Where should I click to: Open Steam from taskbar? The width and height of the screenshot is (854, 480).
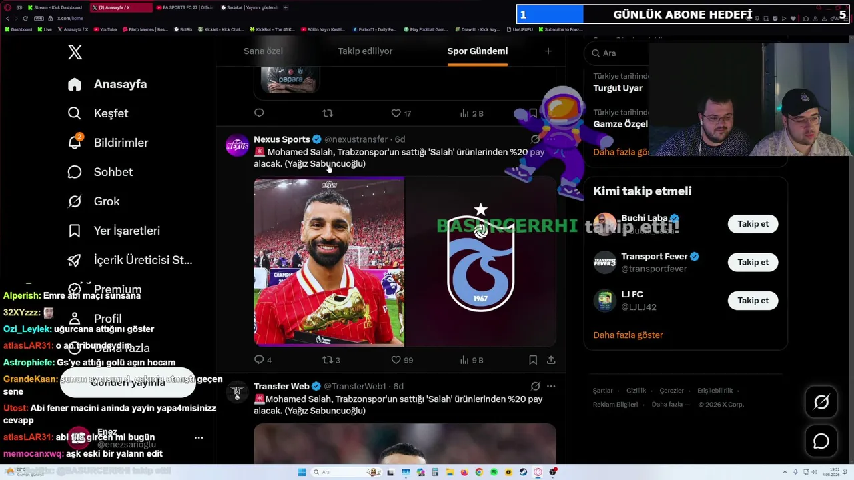point(523,472)
